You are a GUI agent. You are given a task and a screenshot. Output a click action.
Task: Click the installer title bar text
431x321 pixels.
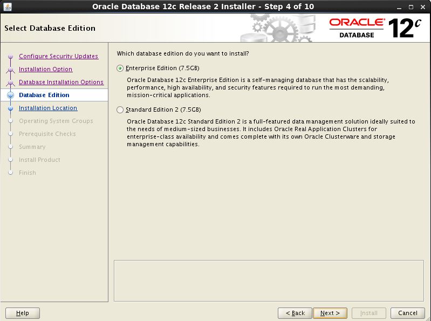pyautogui.click(x=203, y=6)
